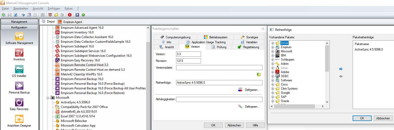Click the folder browse icon under Versionsdatei
The height and width of the screenshot is (130, 394).
click(259, 75)
